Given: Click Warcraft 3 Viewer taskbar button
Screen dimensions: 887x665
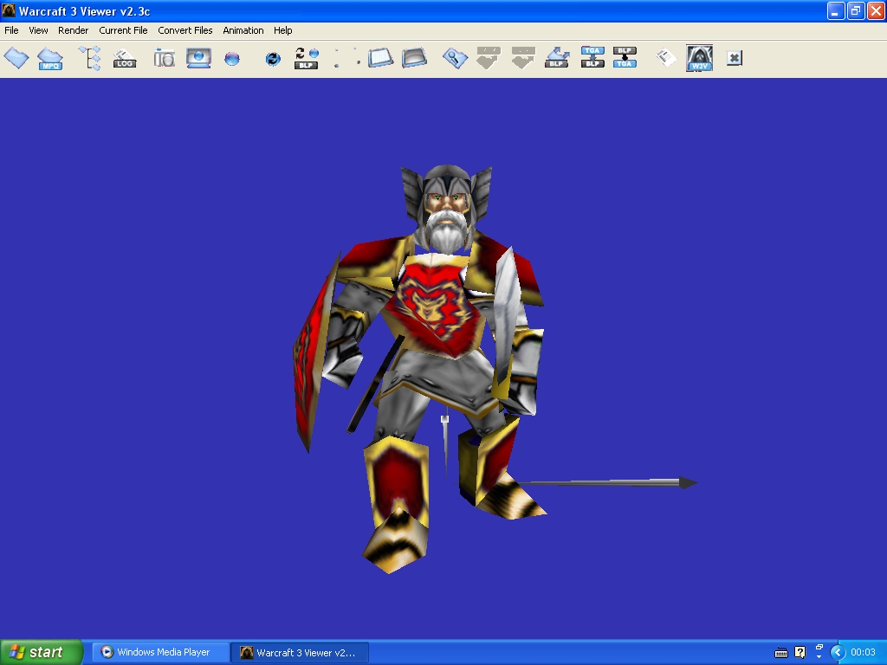Looking at the screenshot, I should point(300,653).
